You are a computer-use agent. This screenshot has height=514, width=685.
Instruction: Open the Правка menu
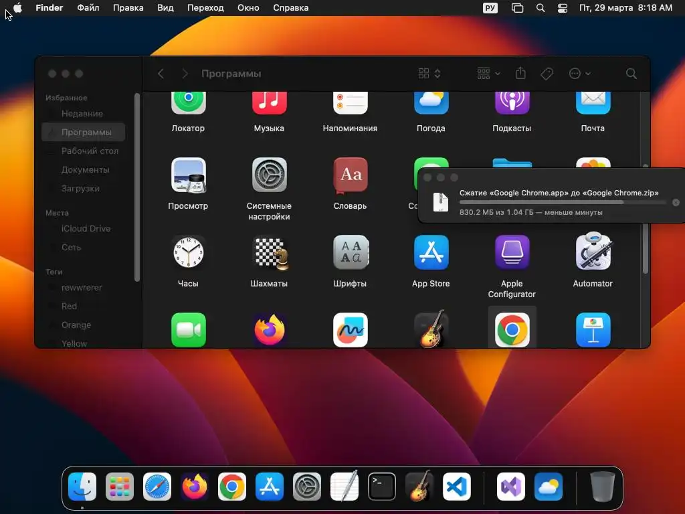[128, 8]
